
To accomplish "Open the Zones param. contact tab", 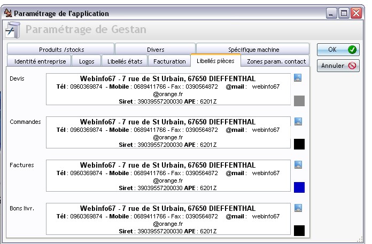I will tap(276, 61).
